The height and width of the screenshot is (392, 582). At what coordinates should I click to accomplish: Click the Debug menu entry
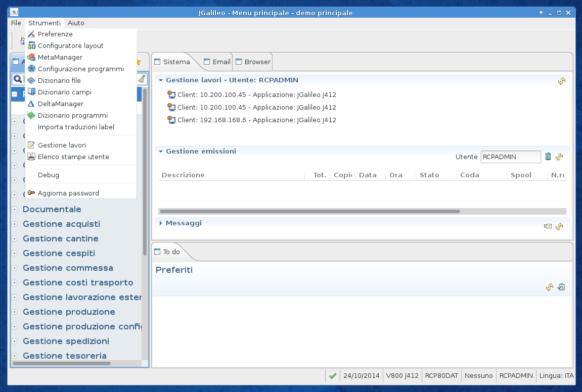80,175
